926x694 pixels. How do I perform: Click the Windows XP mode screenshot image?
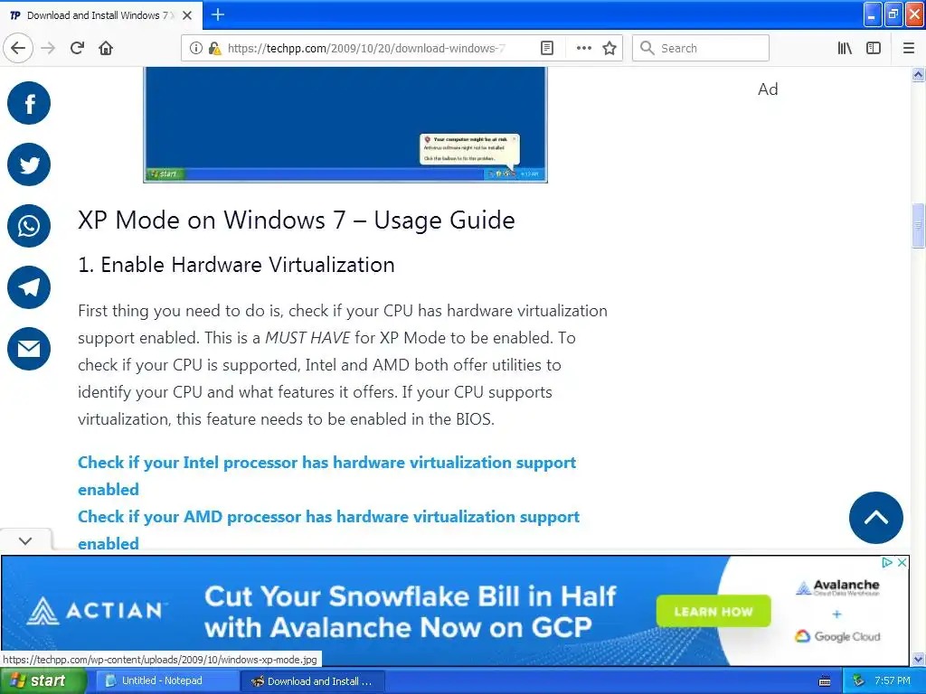pos(345,125)
